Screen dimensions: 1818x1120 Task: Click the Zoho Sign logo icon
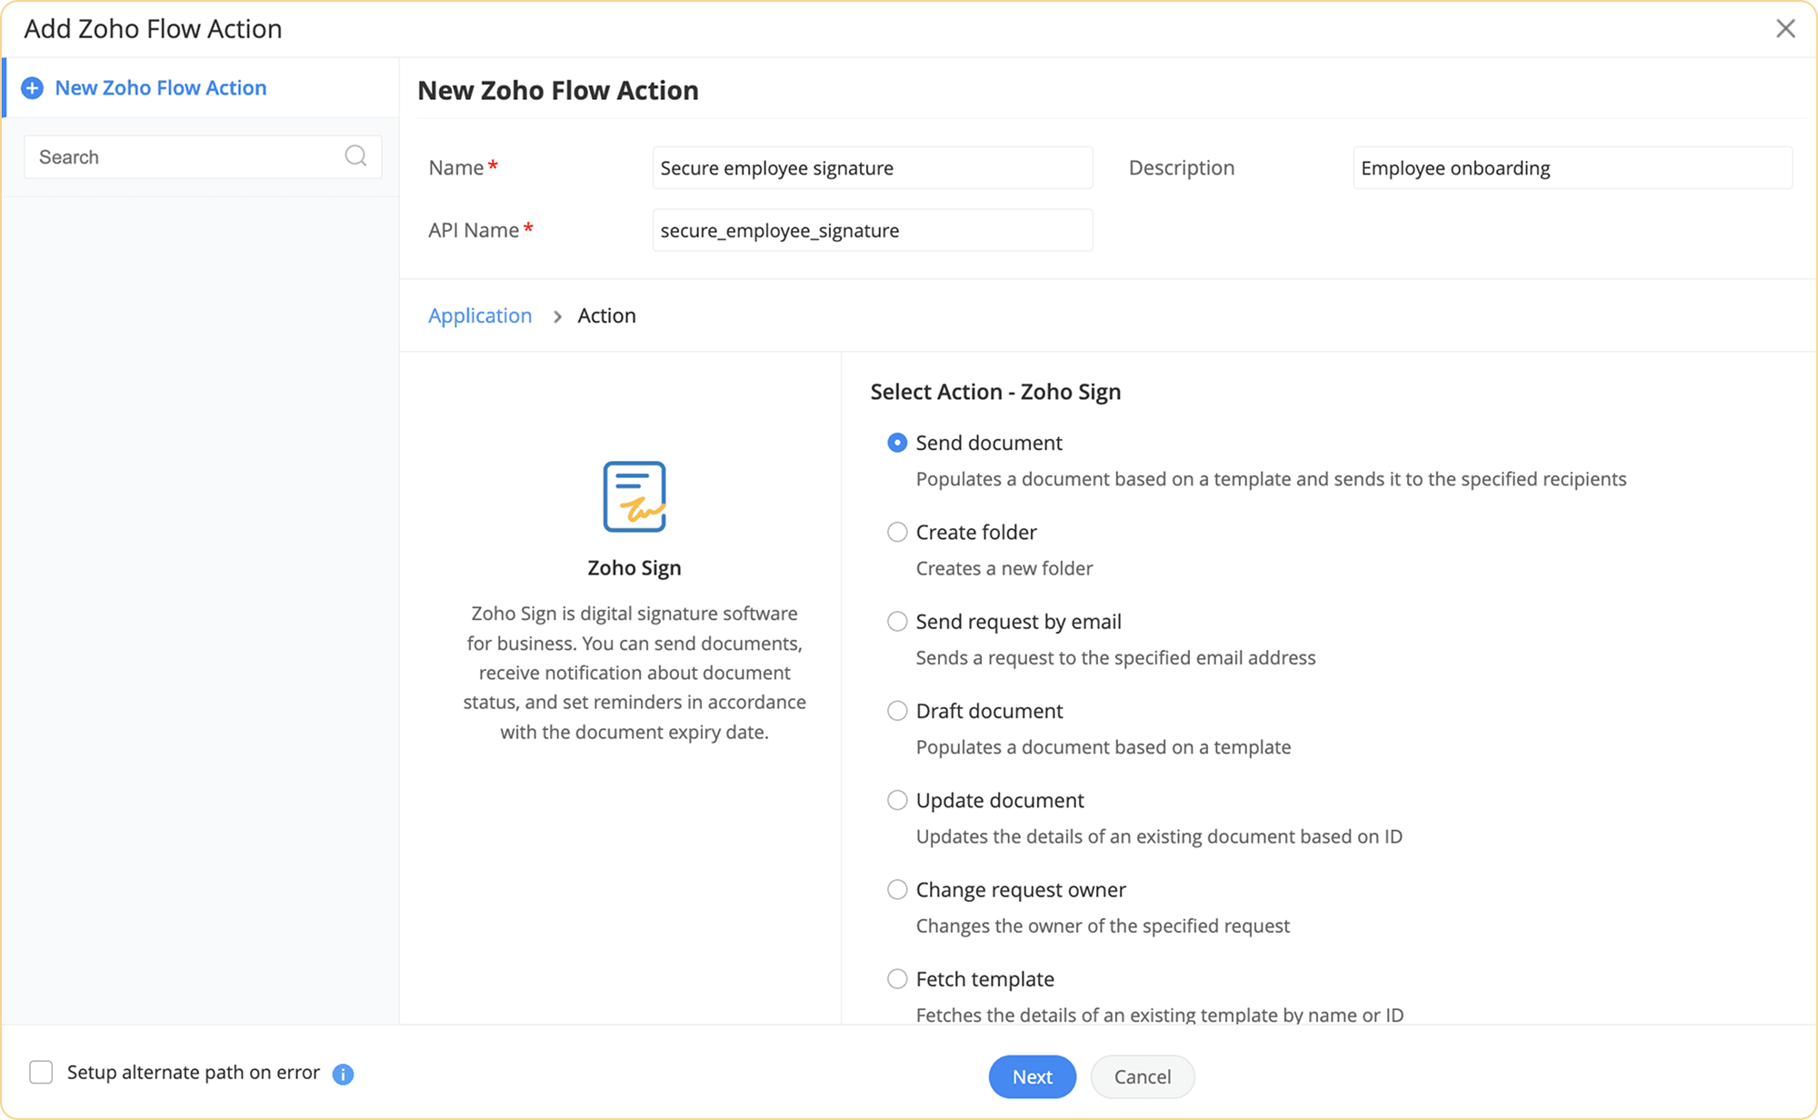pos(634,496)
